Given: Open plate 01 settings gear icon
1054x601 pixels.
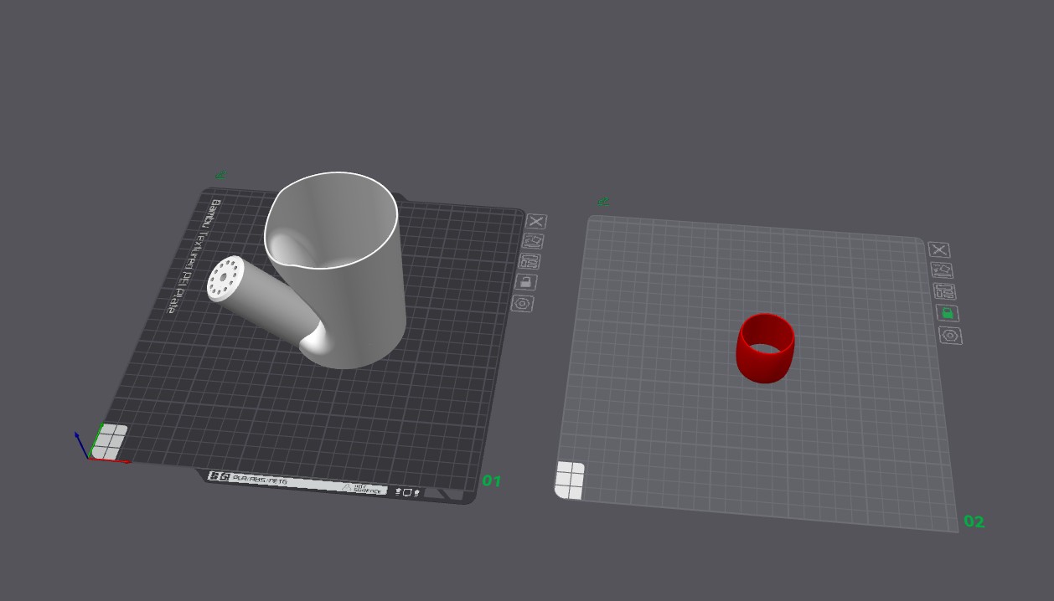Looking at the screenshot, I should click(522, 303).
